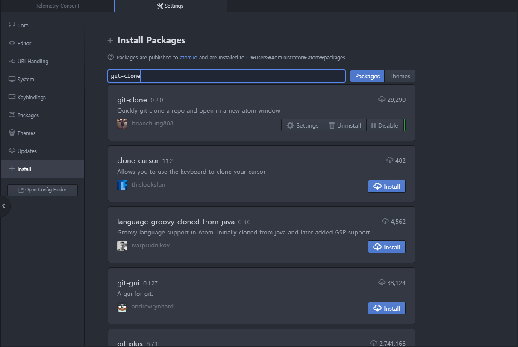Image resolution: width=518 pixels, height=347 pixels.
Task: Click the 33,124 download count
Action: [396, 283]
